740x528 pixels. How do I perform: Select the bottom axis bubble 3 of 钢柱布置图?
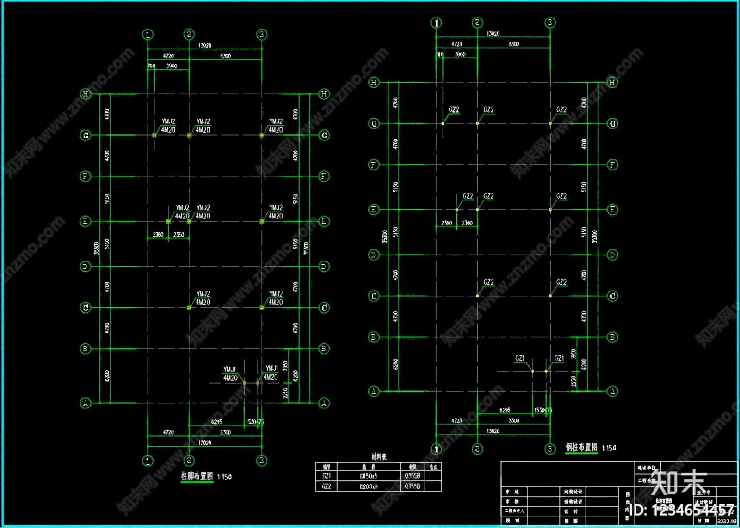pyautogui.click(x=550, y=449)
